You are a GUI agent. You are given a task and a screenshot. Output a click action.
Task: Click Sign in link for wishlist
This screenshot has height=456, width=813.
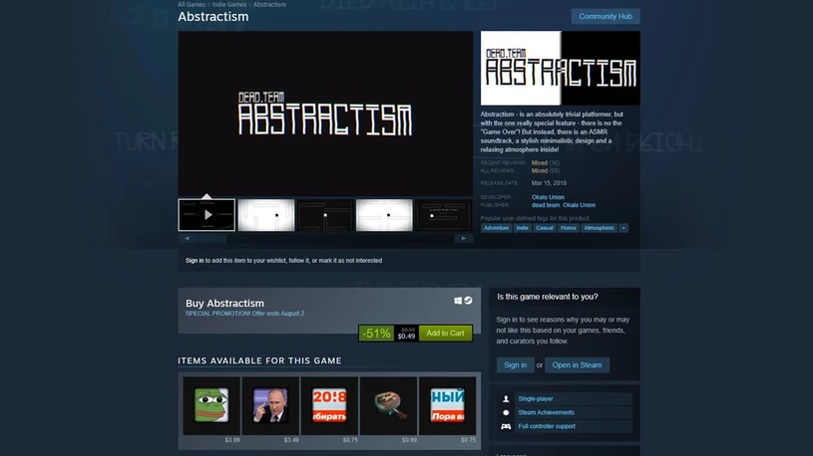pyautogui.click(x=195, y=260)
